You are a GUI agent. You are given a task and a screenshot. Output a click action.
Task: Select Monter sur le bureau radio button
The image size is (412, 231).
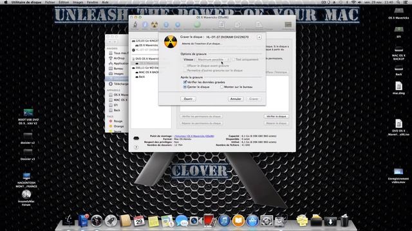(221, 87)
